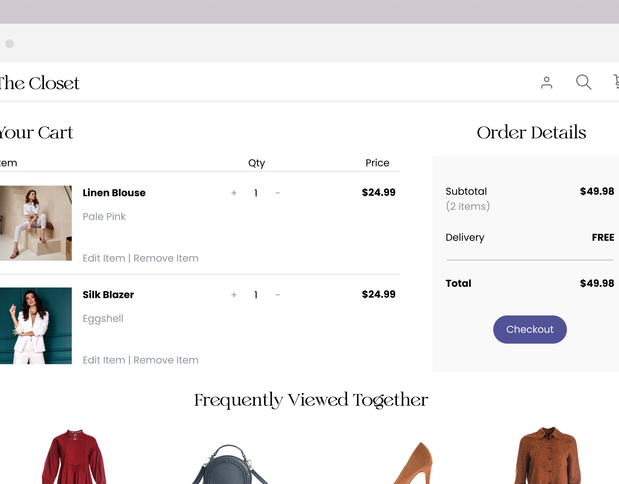
Task: Click the search magnifier icon
Action: pos(583,82)
